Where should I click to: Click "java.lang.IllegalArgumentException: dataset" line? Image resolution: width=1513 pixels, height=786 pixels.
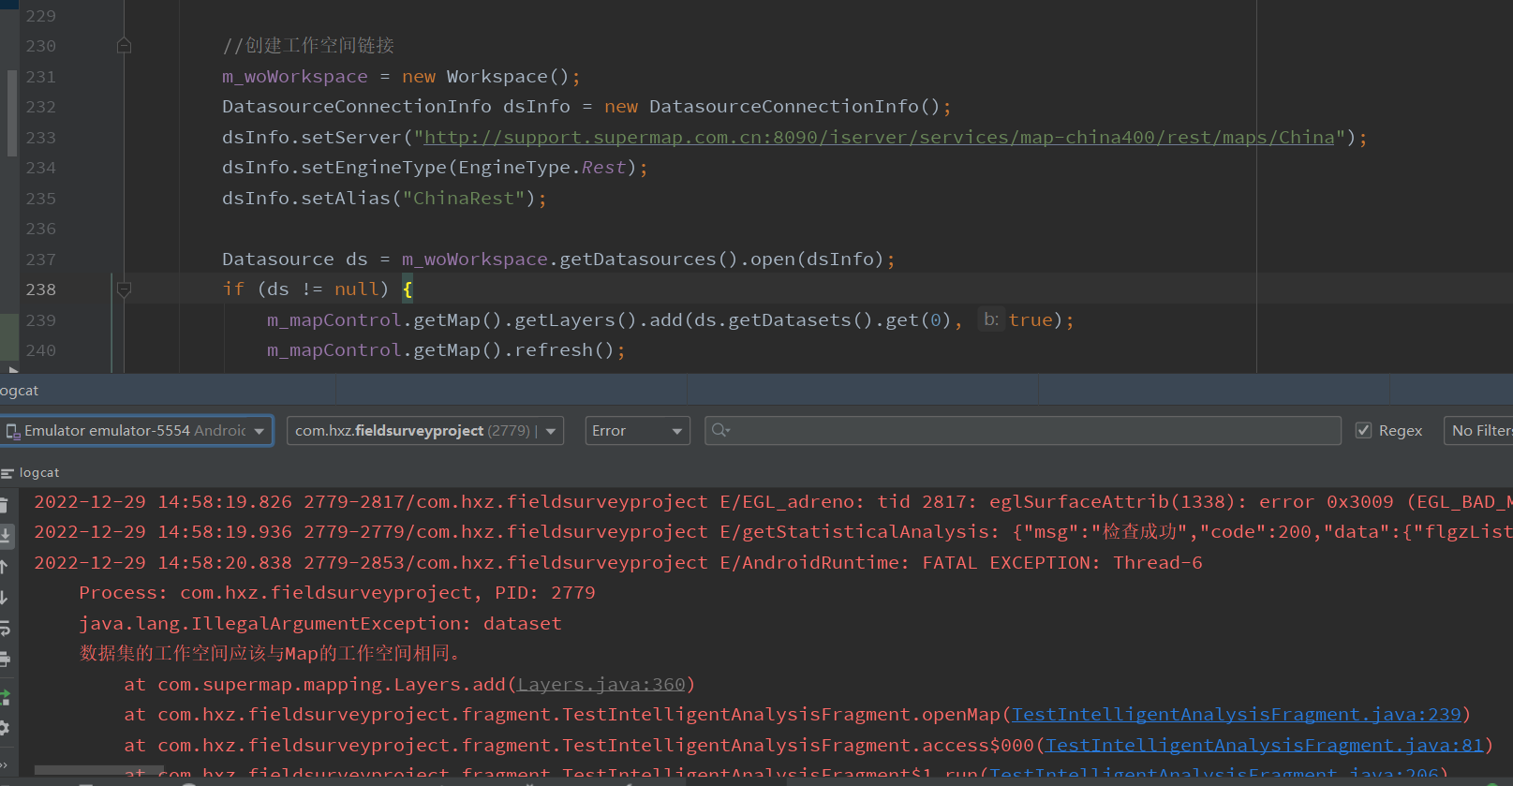(320, 623)
